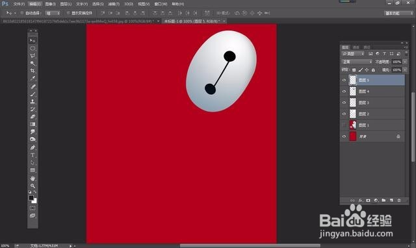Screen dimensions: 416x248
Task: Select the Crop tool
Action: click(x=32, y=71)
